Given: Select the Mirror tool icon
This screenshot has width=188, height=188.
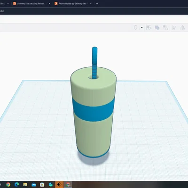Looking at the screenshot, I should (182, 28).
